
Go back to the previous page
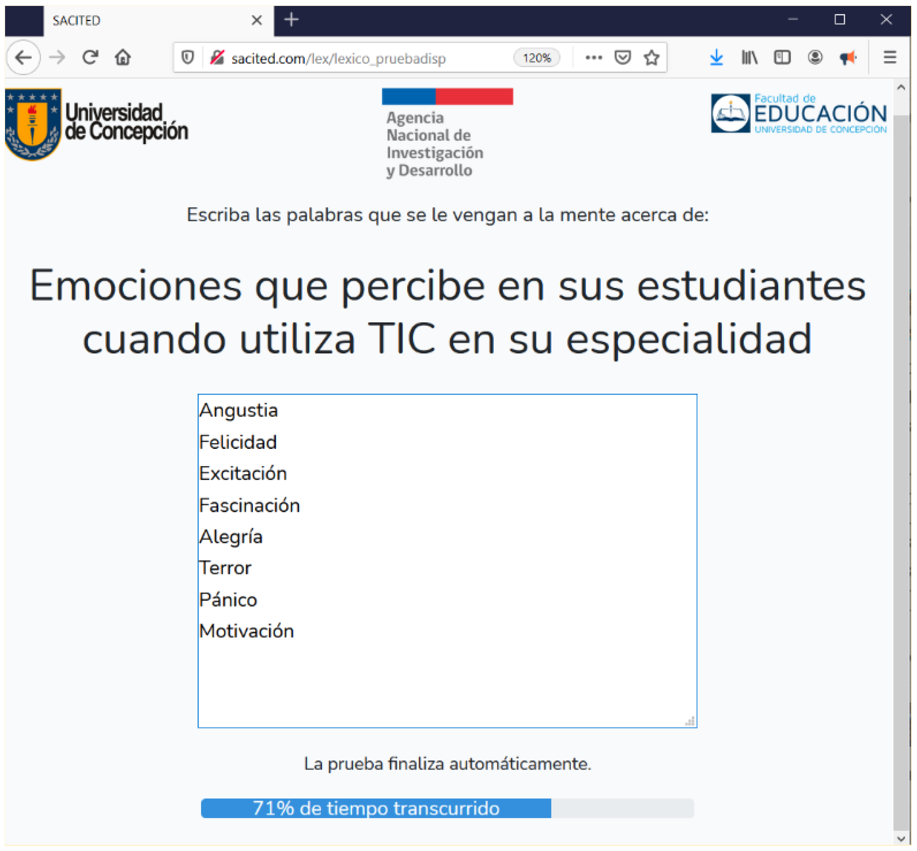(23, 58)
